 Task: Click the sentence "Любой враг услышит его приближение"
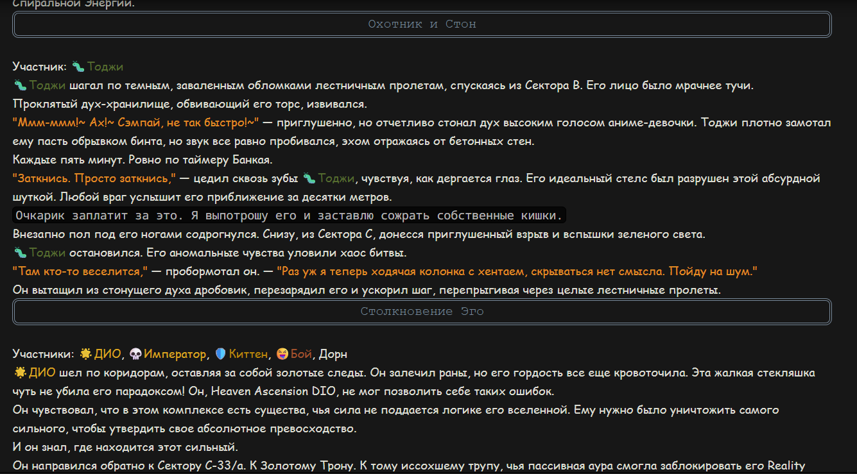click(226, 197)
